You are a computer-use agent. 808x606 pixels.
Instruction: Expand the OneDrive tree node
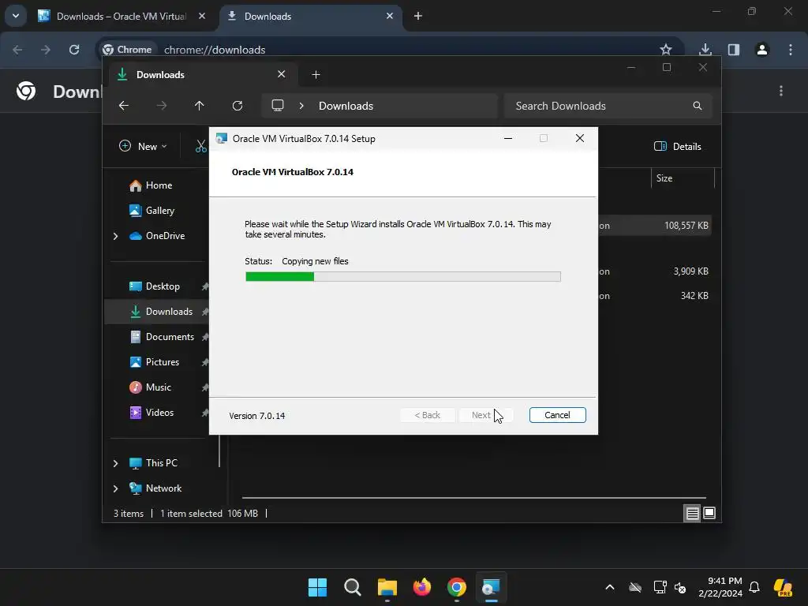tap(115, 236)
